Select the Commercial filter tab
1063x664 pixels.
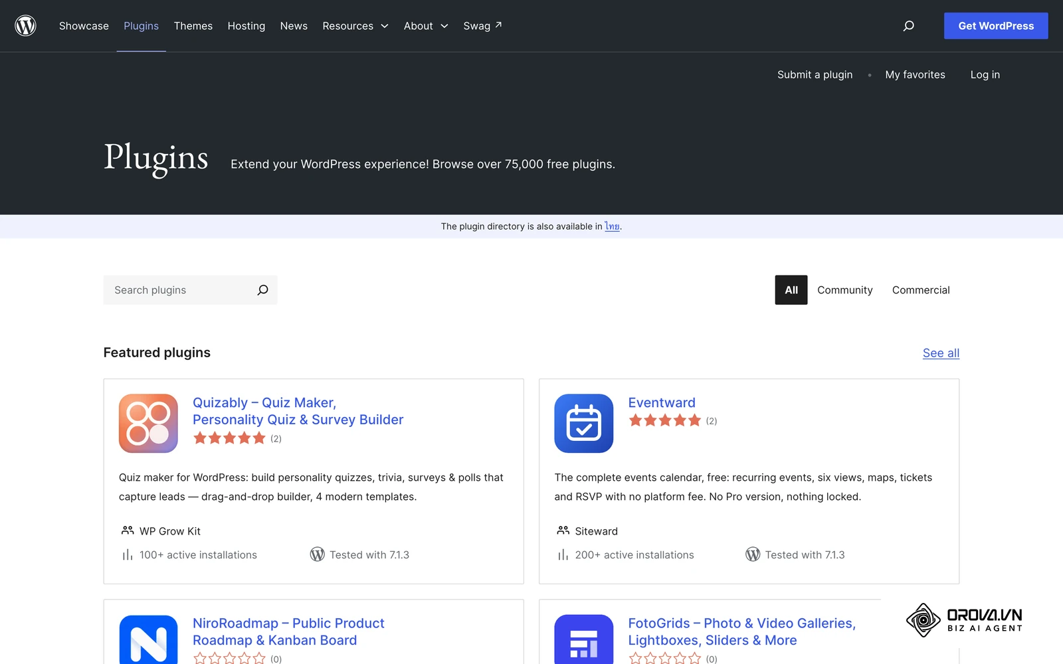coord(921,290)
